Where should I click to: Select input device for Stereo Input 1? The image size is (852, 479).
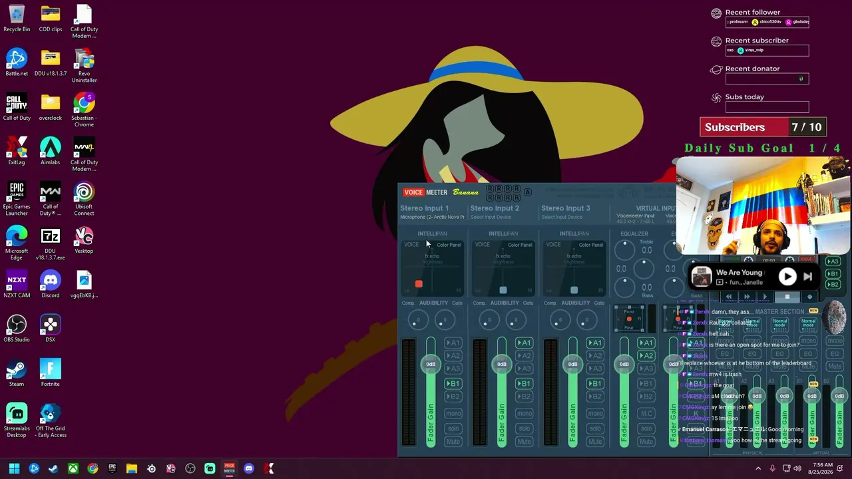(432, 217)
